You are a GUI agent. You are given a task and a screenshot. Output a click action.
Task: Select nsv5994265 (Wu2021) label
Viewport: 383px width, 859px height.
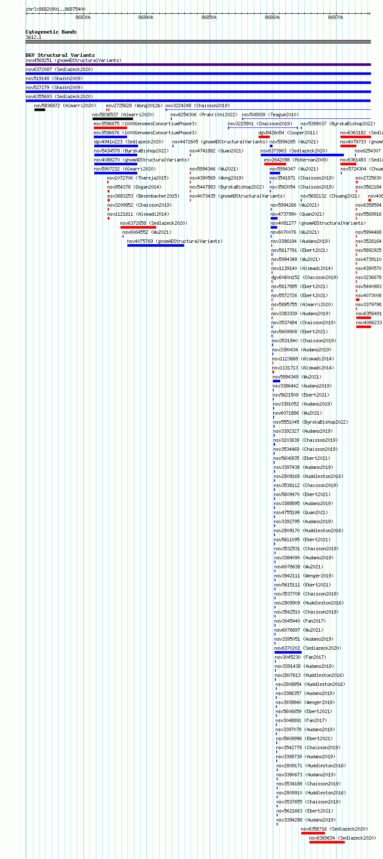[x=294, y=142]
